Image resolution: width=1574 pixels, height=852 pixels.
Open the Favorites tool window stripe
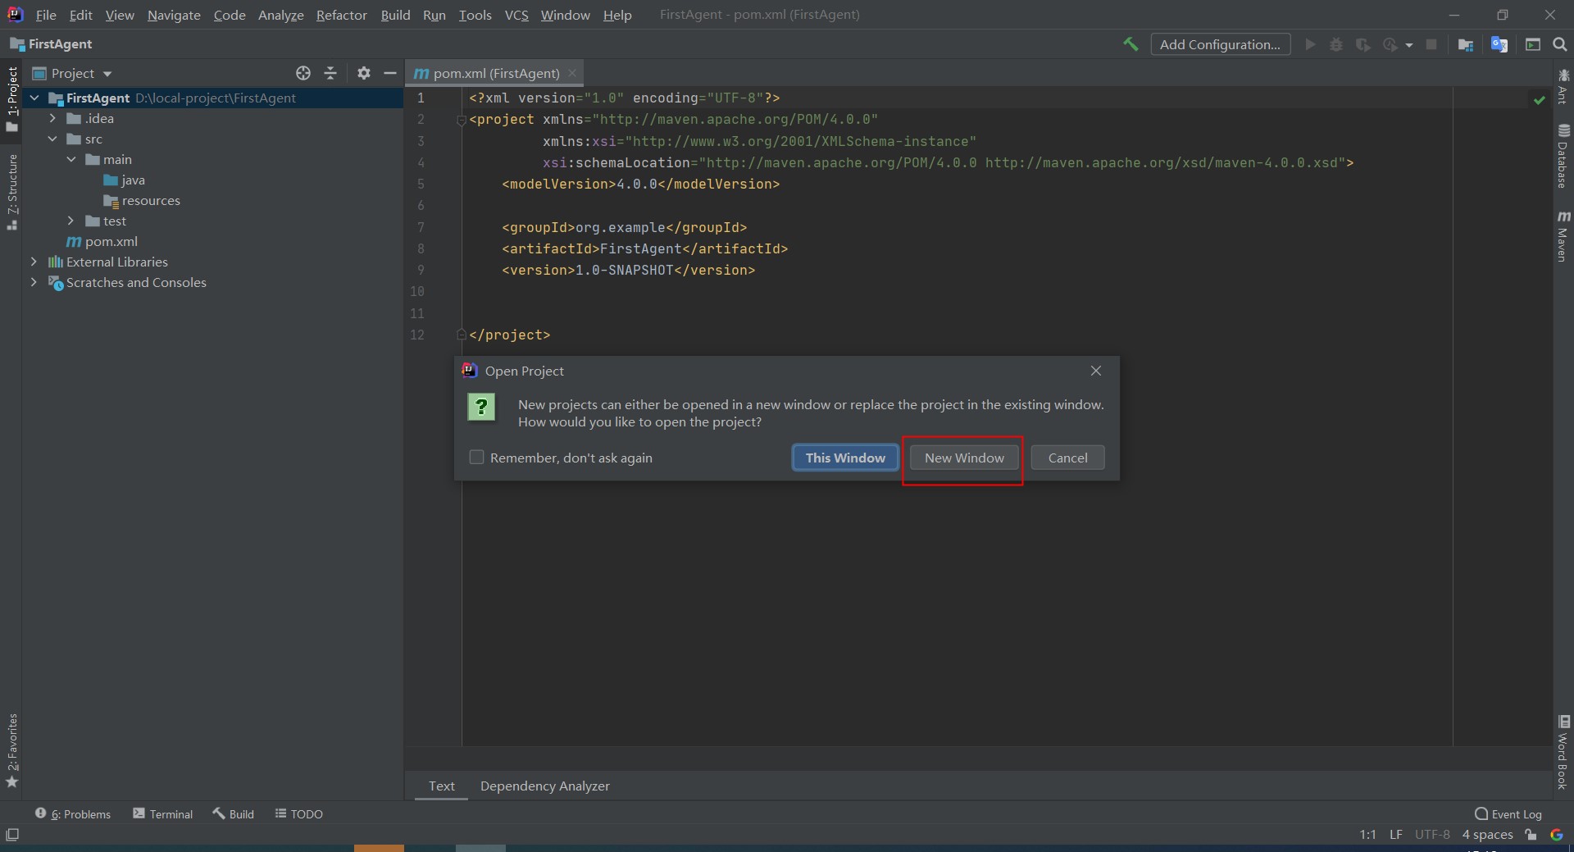click(x=11, y=750)
